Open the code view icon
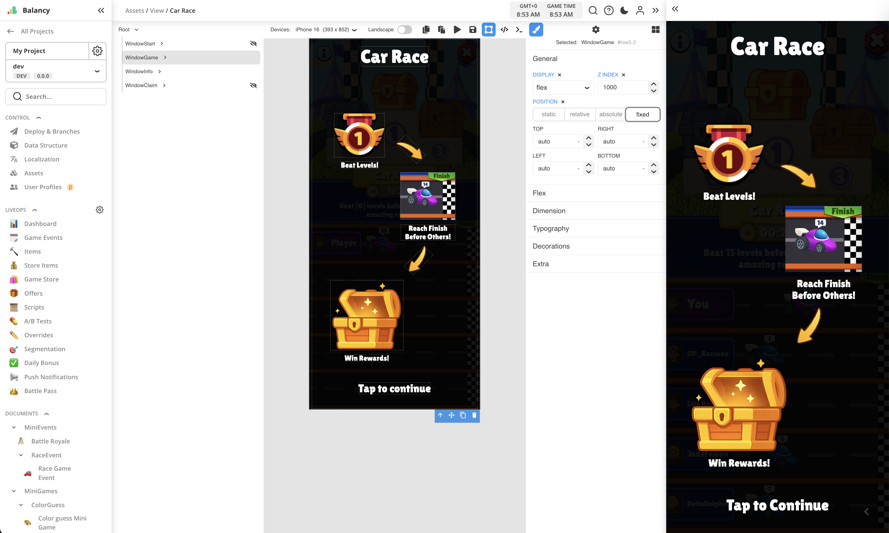This screenshot has width=889, height=533. click(504, 29)
